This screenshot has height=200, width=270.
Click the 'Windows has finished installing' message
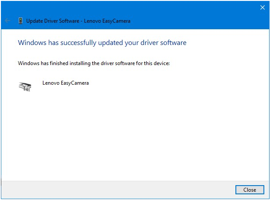click(x=94, y=63)
